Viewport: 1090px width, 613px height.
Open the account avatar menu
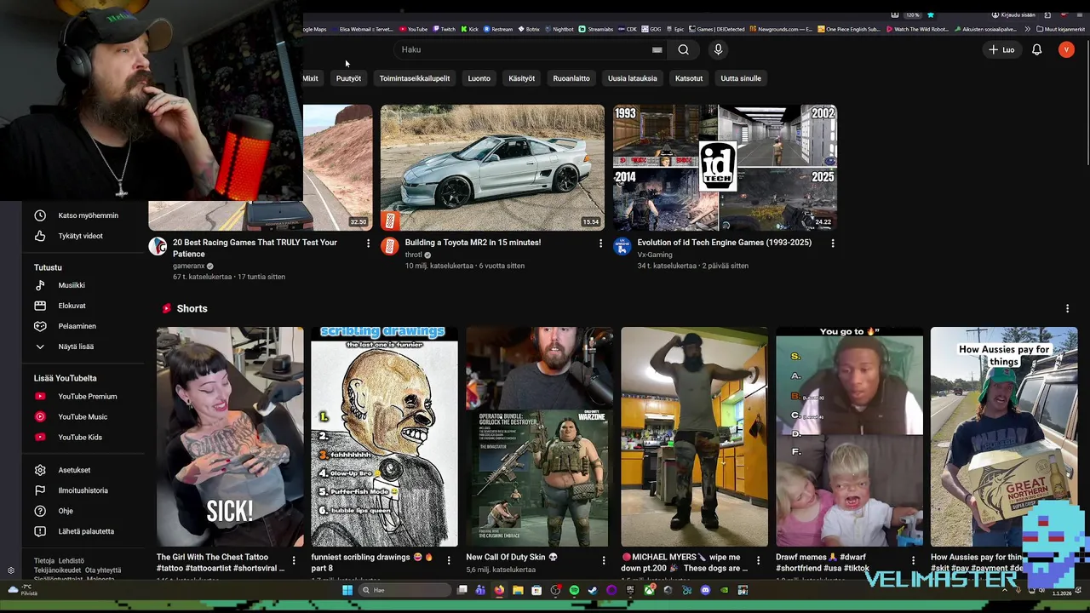click(1066, 49)
